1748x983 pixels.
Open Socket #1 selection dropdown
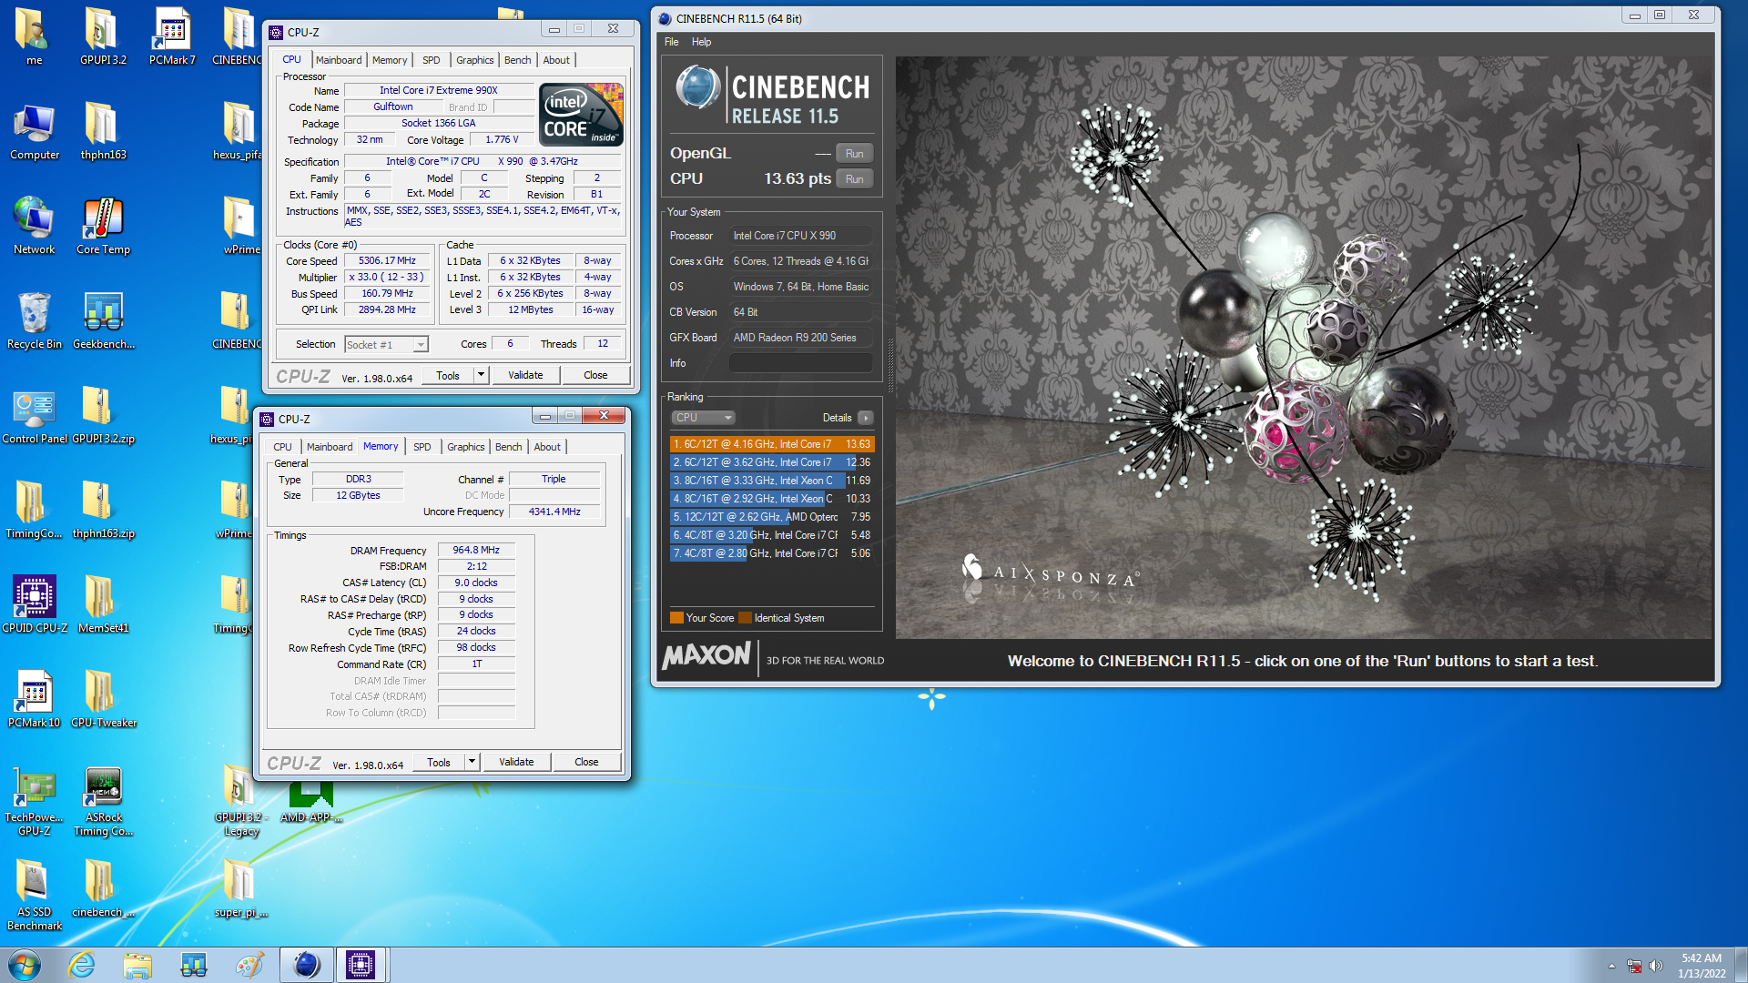click(386, 344)
